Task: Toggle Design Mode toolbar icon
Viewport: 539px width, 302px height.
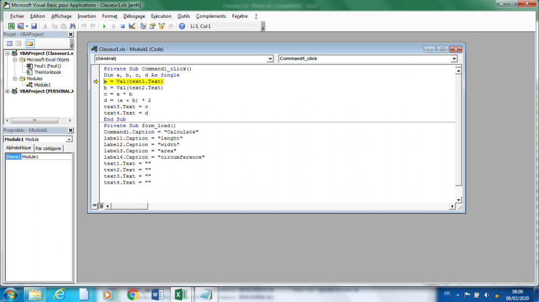Action: click(x=132, y=26)
